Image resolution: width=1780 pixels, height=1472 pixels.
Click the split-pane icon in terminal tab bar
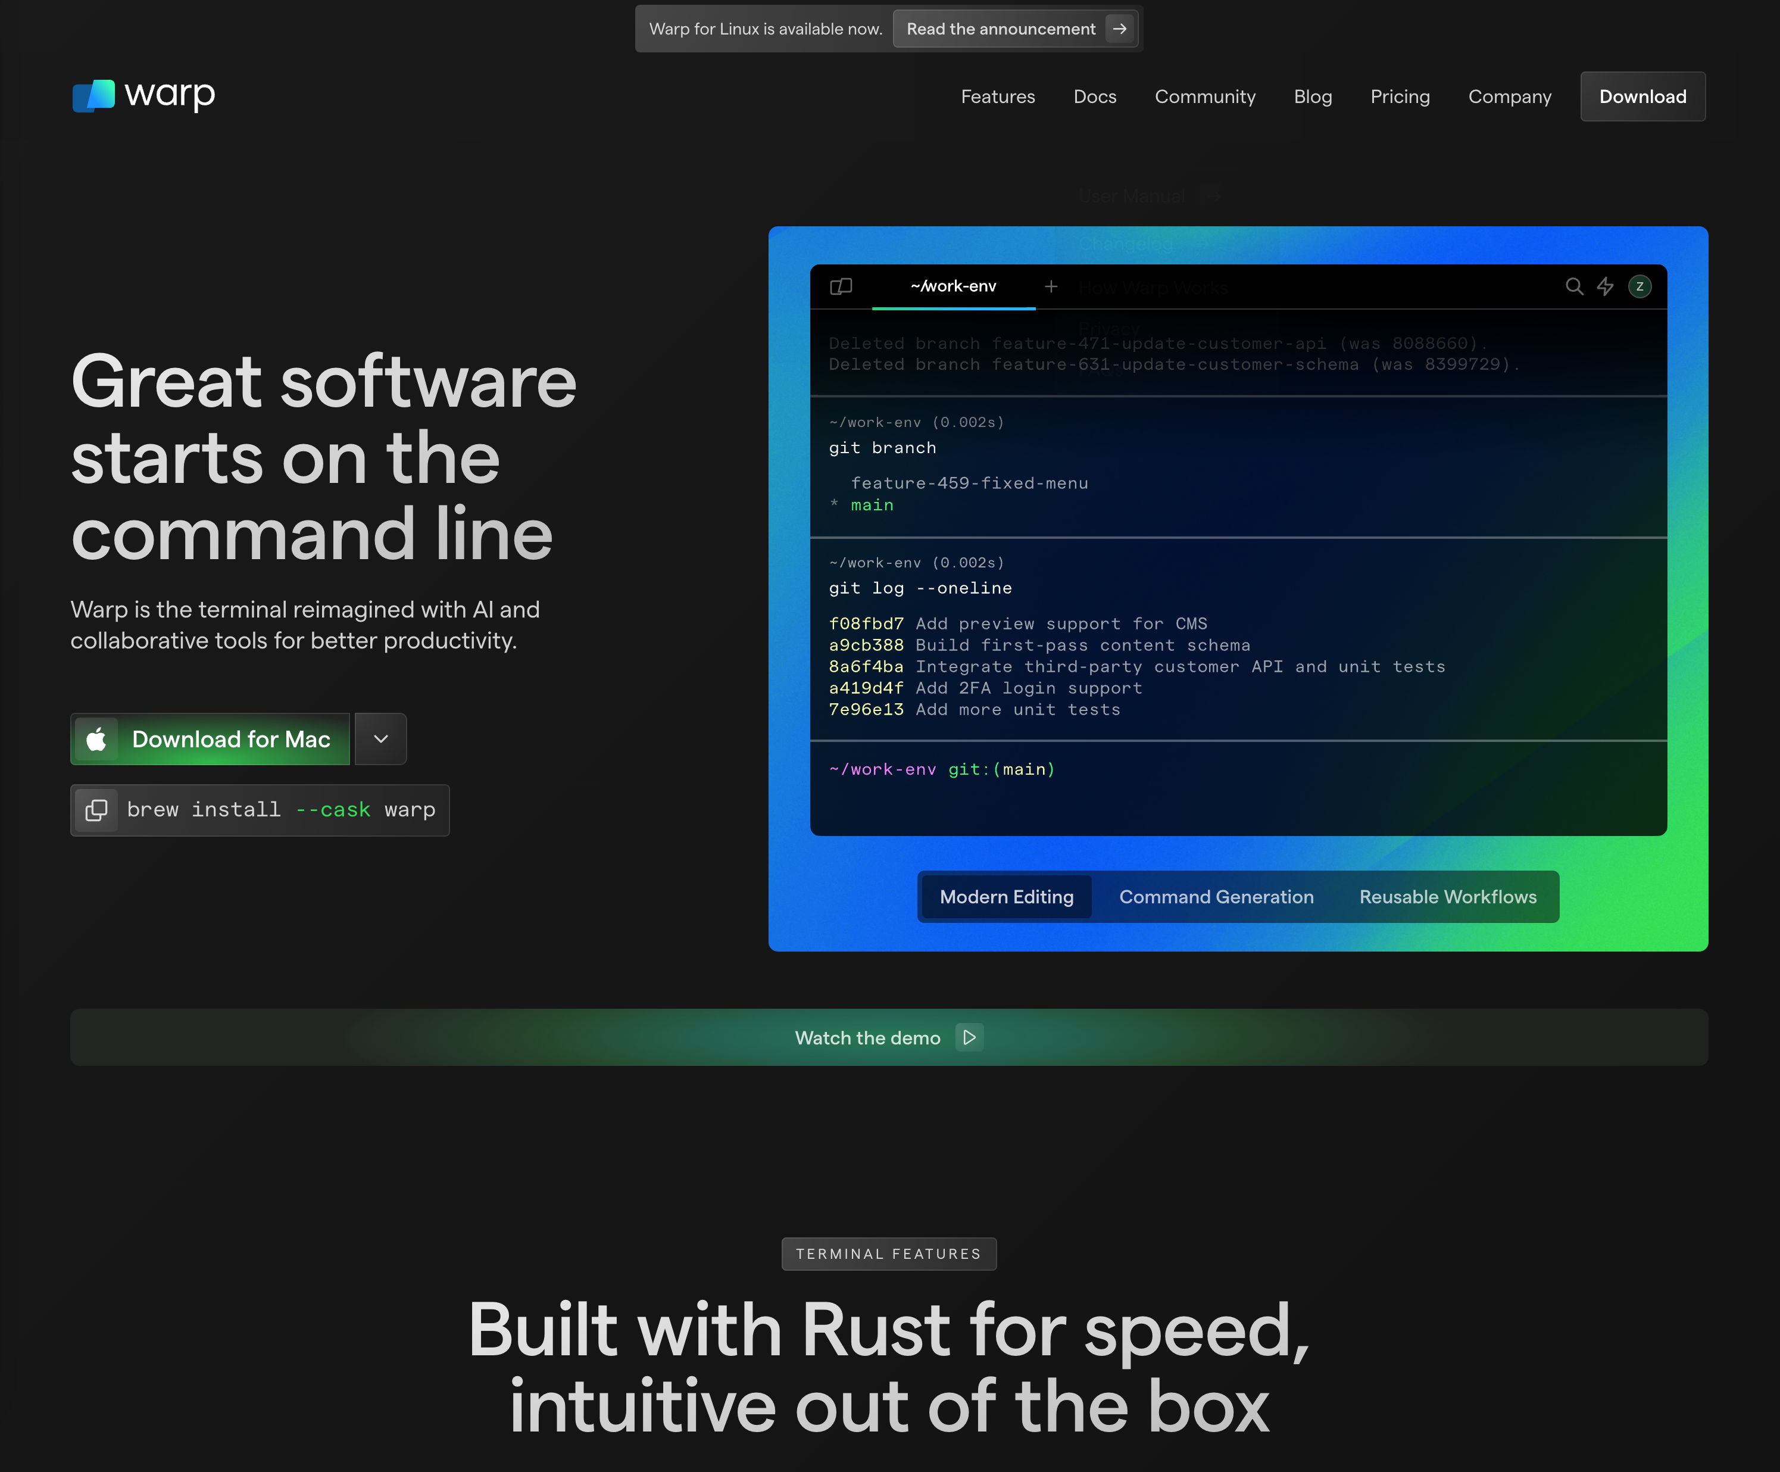pyautogui.click(x=841, y=286)
